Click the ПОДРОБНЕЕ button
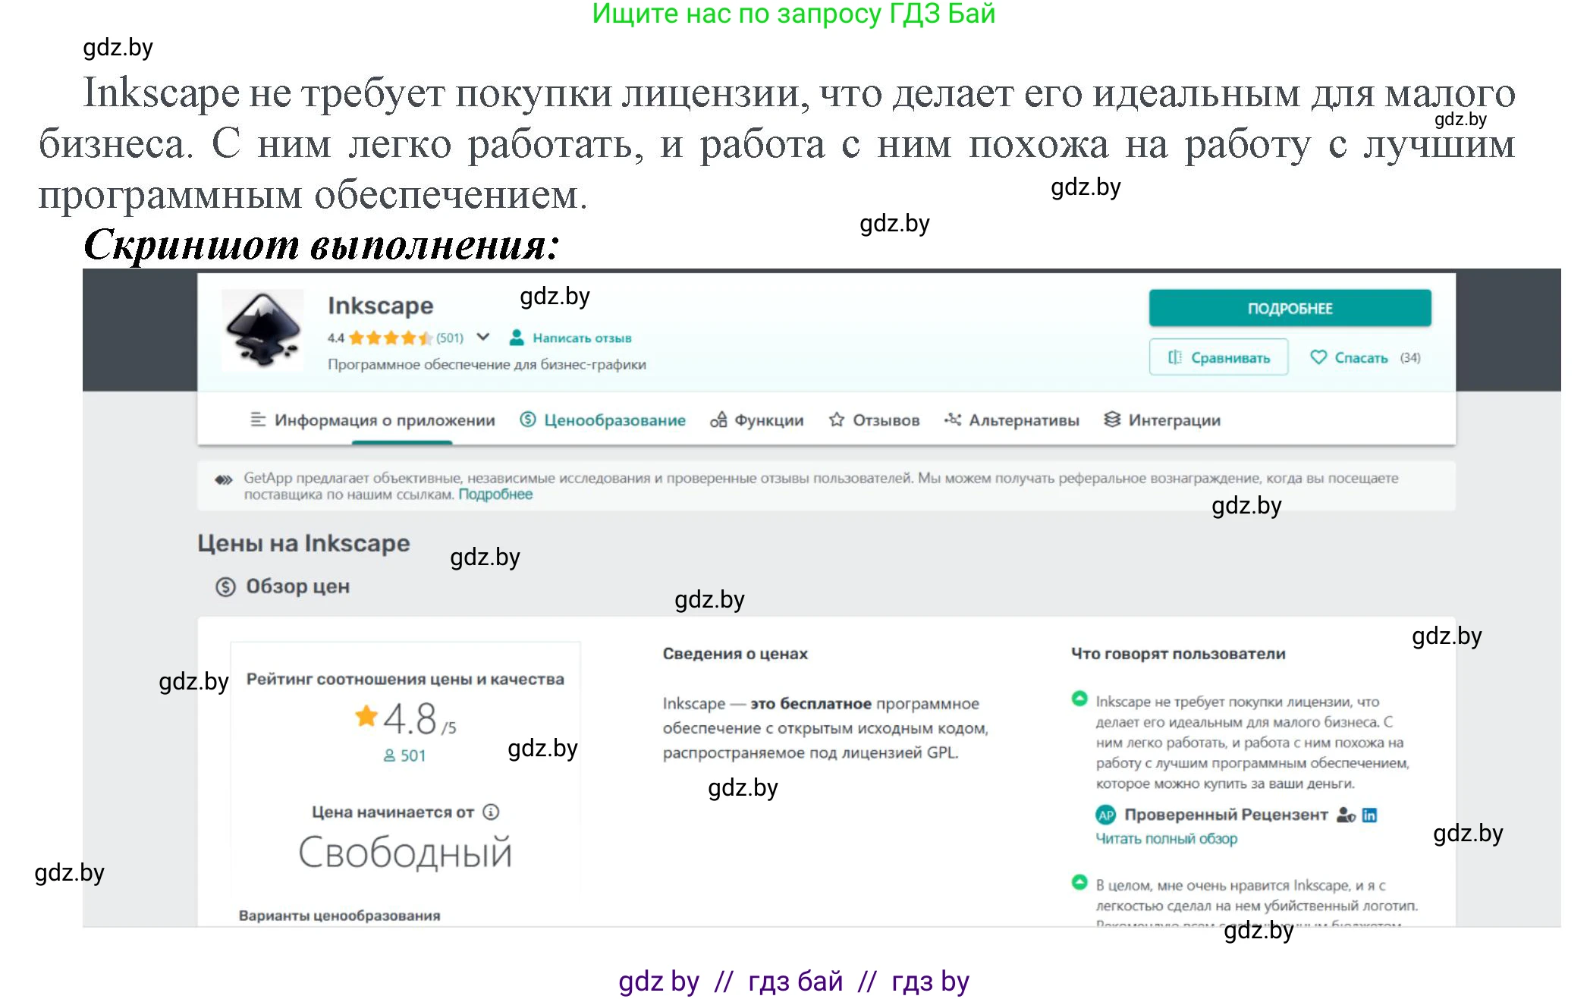Screen dimensions: 1590x999 [x=1289, y=307]
